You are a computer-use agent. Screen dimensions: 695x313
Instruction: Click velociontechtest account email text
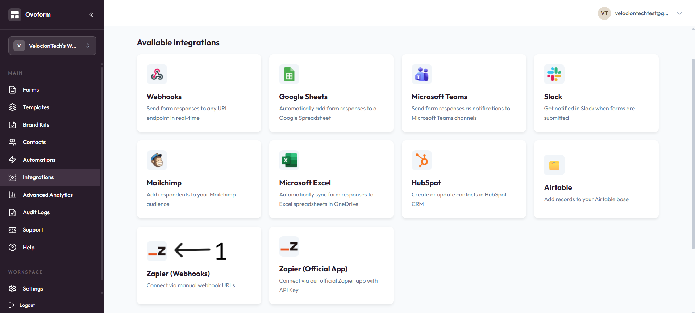pyautogui.click(x=641, y=13)
